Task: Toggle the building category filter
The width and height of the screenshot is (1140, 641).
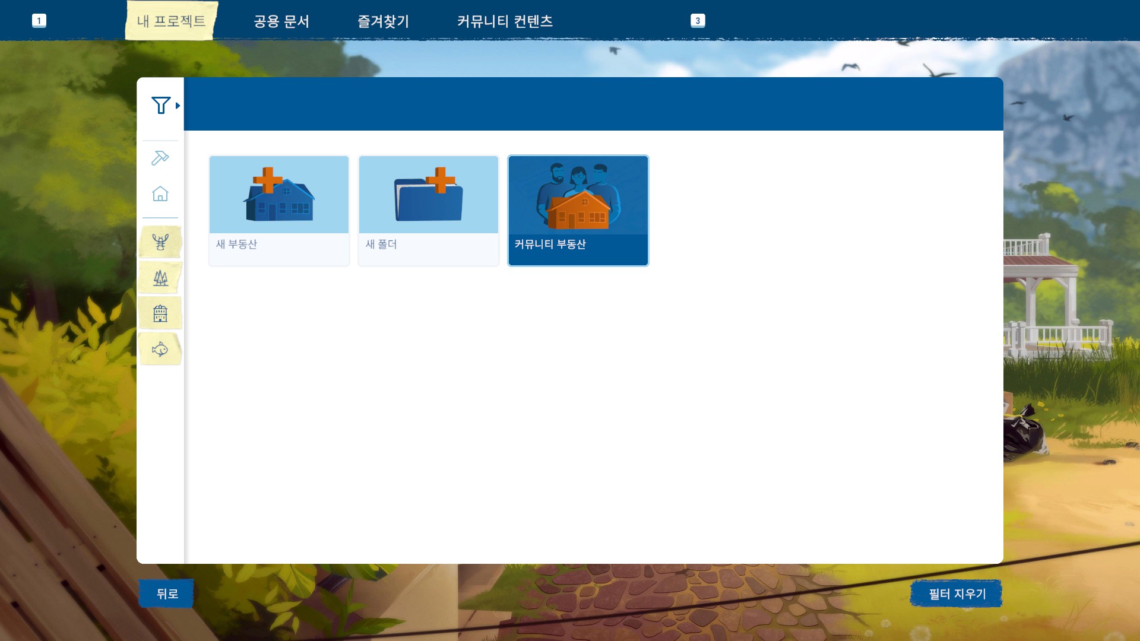Action: [160, 313]
